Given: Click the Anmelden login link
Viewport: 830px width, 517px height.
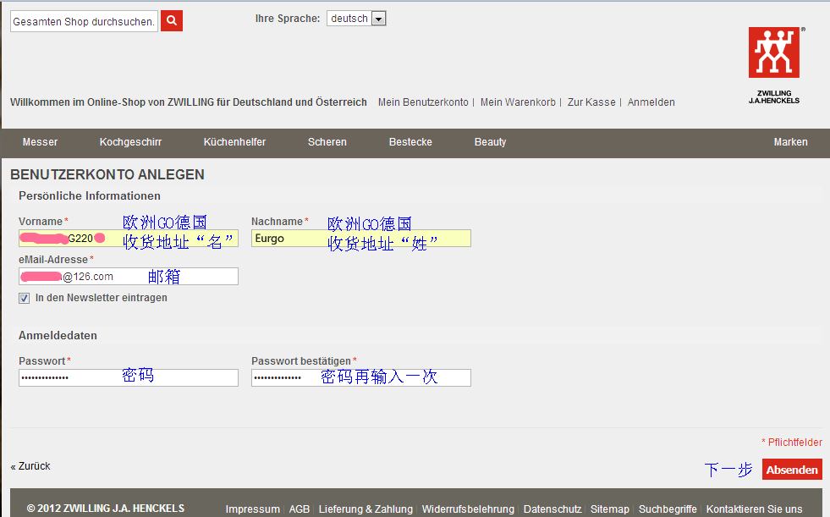Looking at the screenshot, I should click(651, 102).
